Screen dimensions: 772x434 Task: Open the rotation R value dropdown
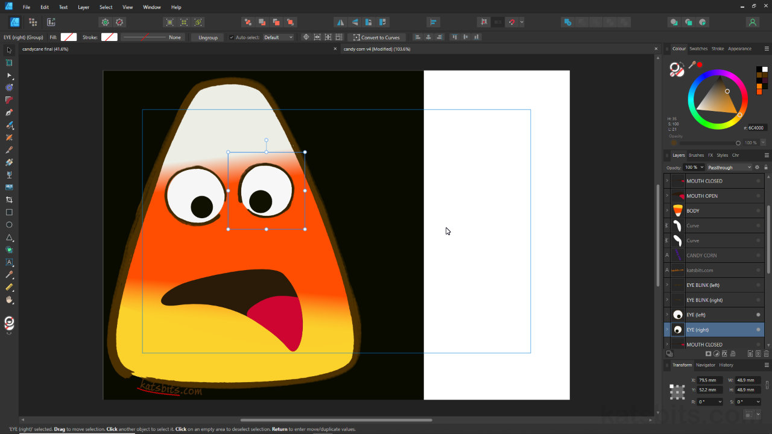click(720, 401)
